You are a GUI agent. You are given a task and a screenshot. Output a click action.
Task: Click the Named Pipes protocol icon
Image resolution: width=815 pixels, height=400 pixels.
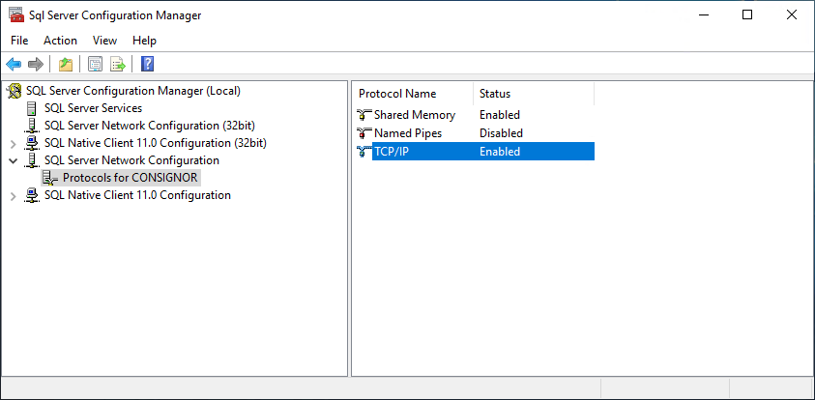[x=364, y=133]
